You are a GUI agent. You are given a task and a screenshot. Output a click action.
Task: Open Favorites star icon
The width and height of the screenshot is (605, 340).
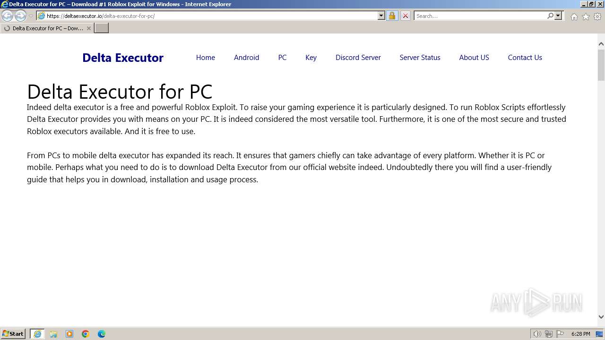[x=586, y=17]
